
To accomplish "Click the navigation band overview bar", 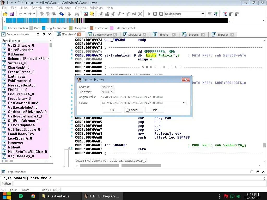I will point(117,20).
